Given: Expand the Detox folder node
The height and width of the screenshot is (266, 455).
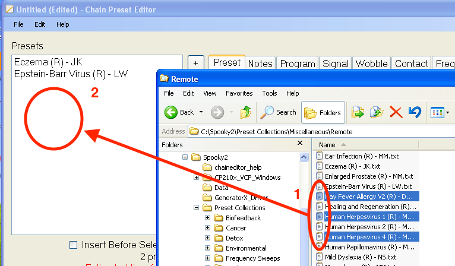Looking at the screenshot, I should click(207, 238).
